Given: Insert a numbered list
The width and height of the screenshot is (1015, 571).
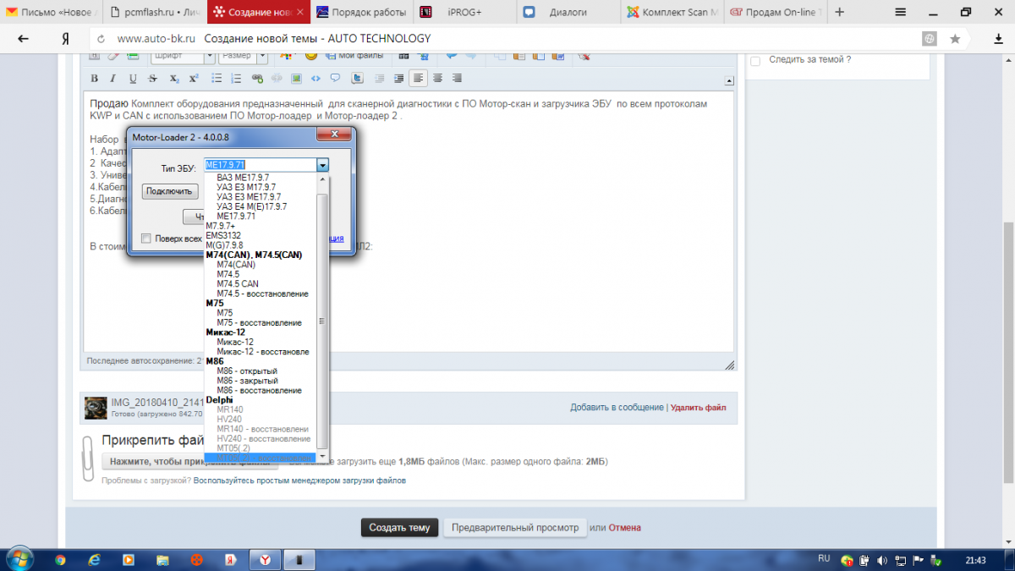Looking at the screenshot, I should pyautogui.click(x=235, y=79).
